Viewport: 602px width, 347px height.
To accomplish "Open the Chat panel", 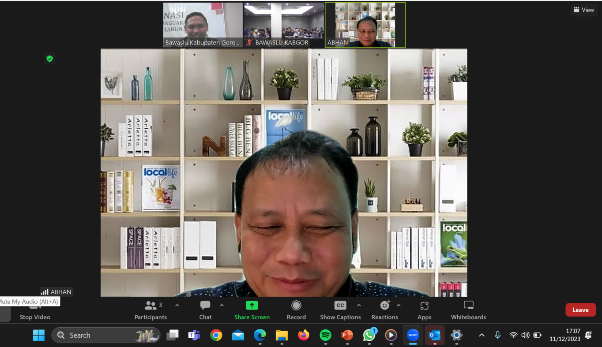I will click(205, 310).
